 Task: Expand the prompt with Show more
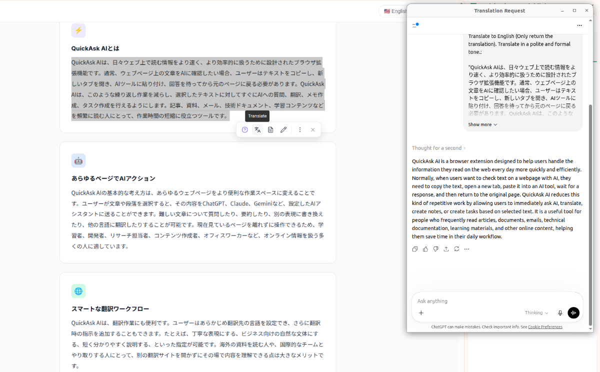(x=482, y=124)
